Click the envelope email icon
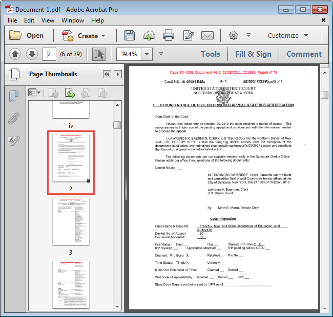 coord(207,35)
